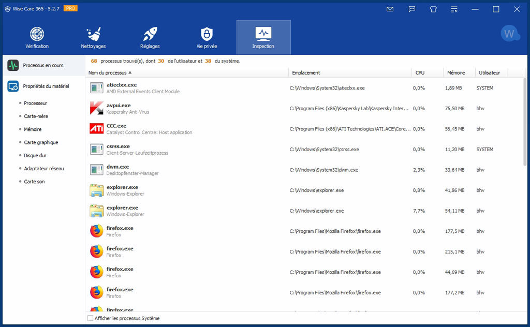Select Processus en cours in sidebar
Screen dimensions: 530x327
click(44, 65)
